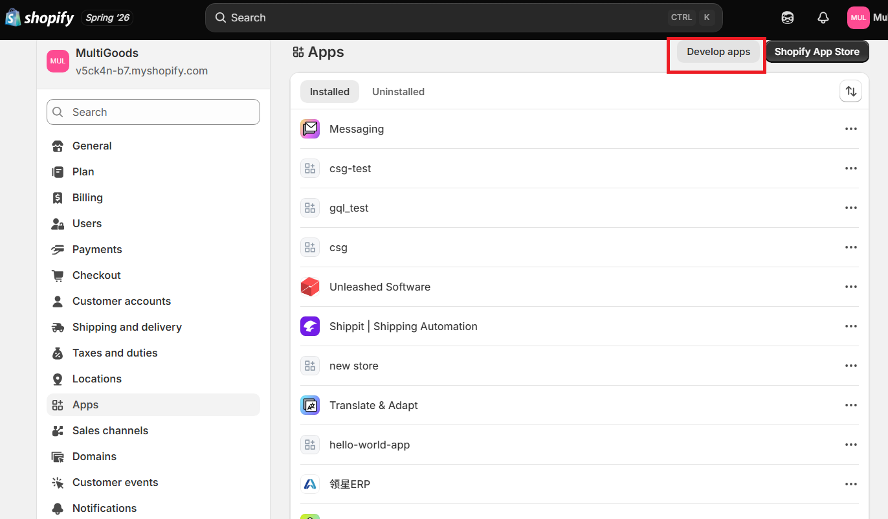888x519 pixels.
Task: Open Shipping and delivery settings
Action: tap(153, 327)
